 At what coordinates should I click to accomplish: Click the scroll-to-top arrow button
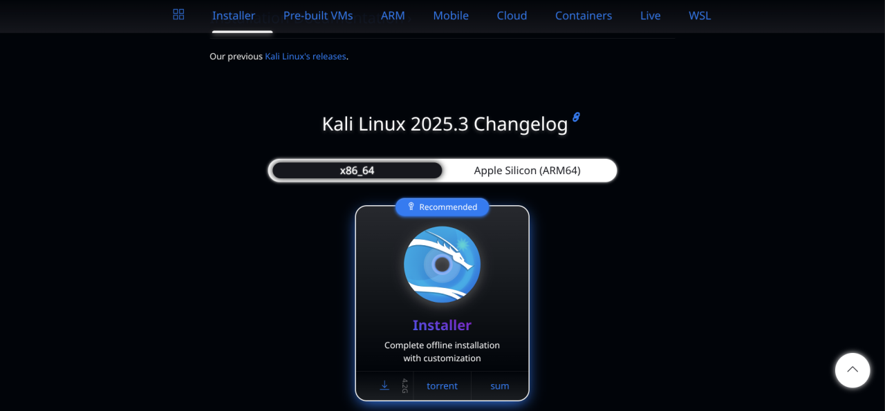[852, 370]
